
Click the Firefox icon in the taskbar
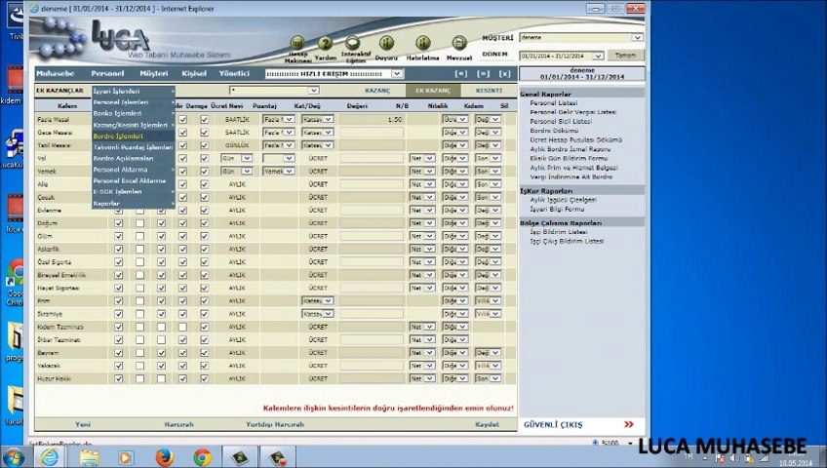(x=163, y=457)
